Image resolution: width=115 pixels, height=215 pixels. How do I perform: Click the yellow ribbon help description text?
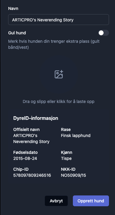point(54,45)
